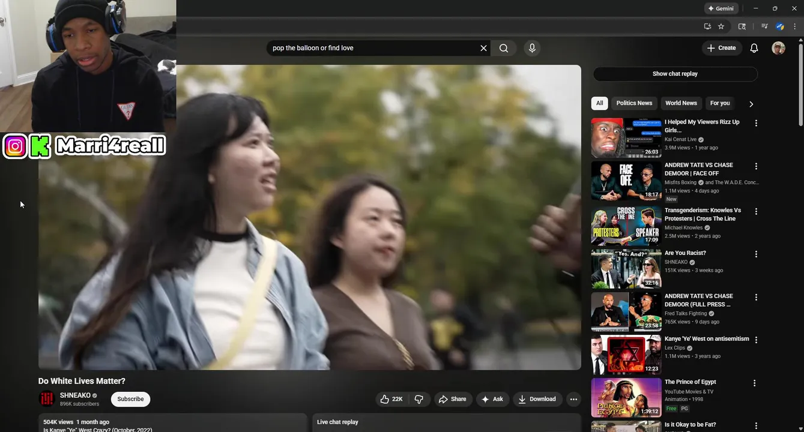Open 'ANDREW TATE VS CHASE DEMOOR | FACE OFF' thumbnail
Viewport: 804px width, 432px height.
tap(626, 181)
